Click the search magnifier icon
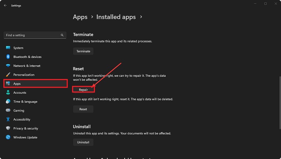 (62, 35)
